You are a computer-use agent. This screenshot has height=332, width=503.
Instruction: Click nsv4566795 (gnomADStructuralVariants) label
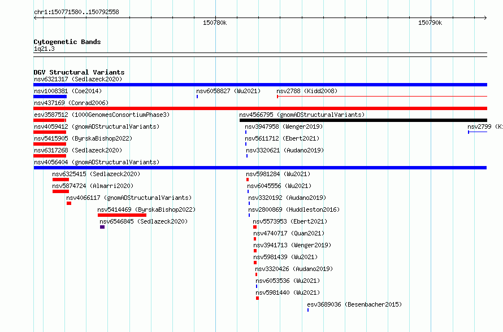pyautogui.click(x=302, y=115)
